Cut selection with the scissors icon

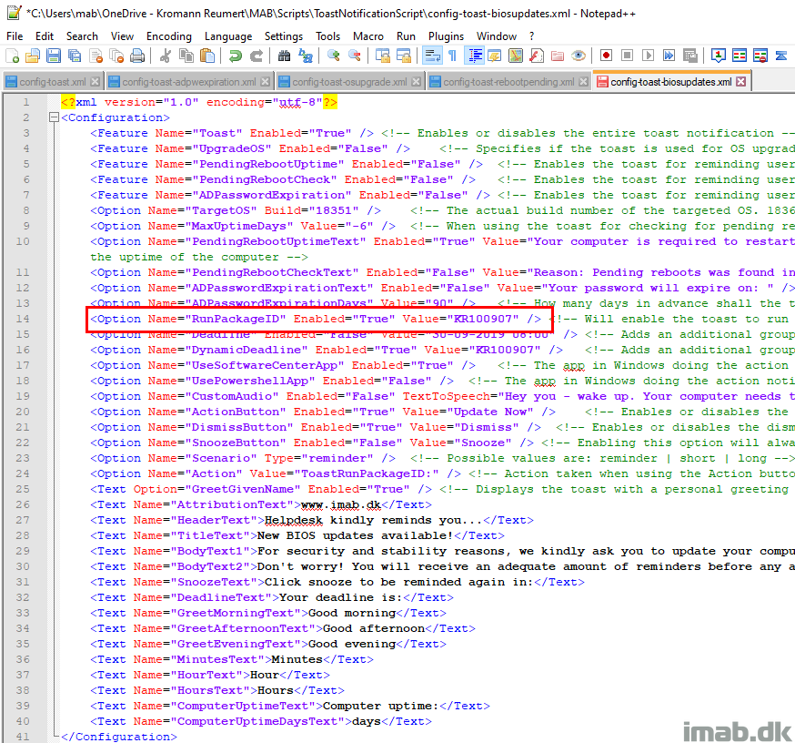(166, 56)
